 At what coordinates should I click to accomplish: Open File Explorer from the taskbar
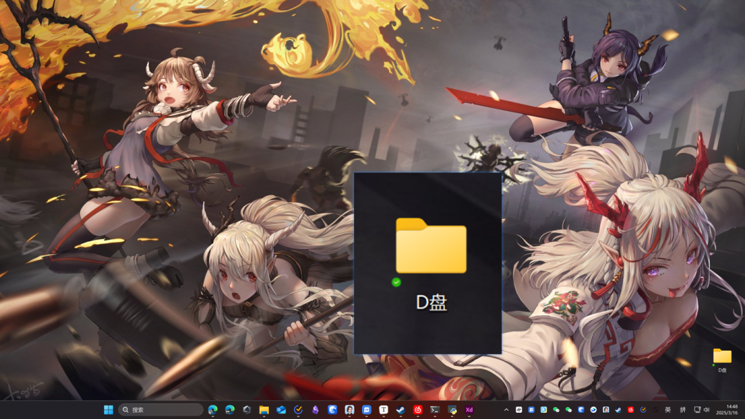pos(264,409)
